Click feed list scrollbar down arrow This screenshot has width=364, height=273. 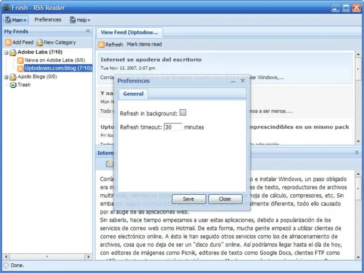[358, 142]
